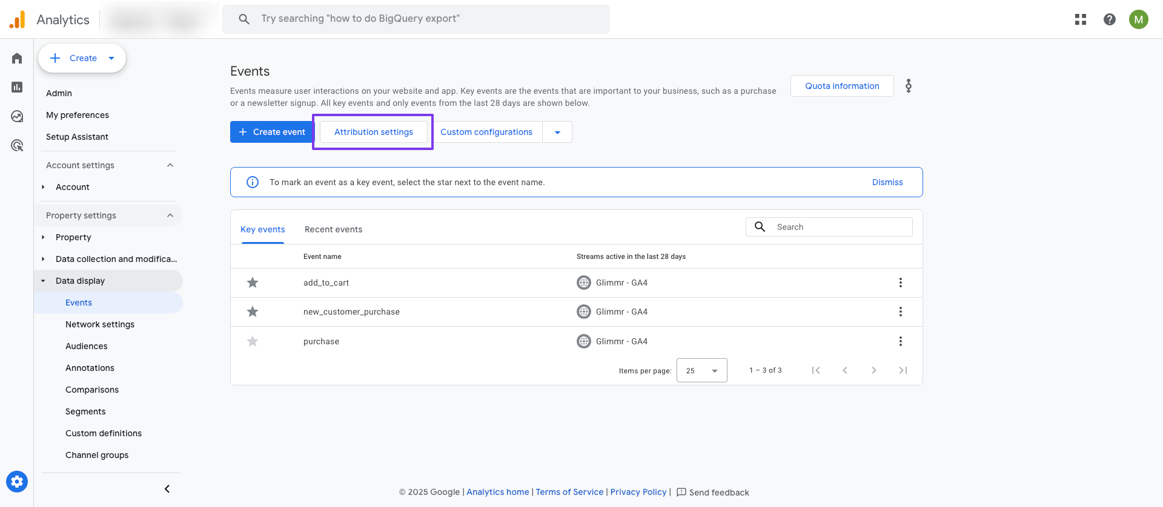
Task: Open the Privacy Policy link
Action: [638, 492]
